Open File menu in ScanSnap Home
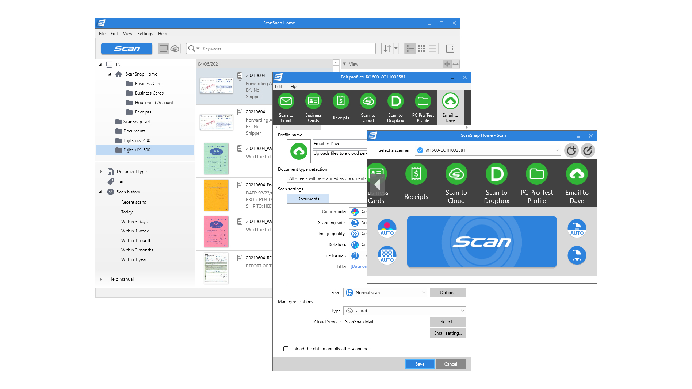The width and height of the screenshot is (692, 389). [x=102, y=34]
